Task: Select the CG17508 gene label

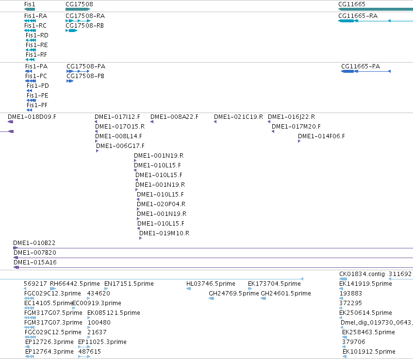Action: tap(79, 4)
